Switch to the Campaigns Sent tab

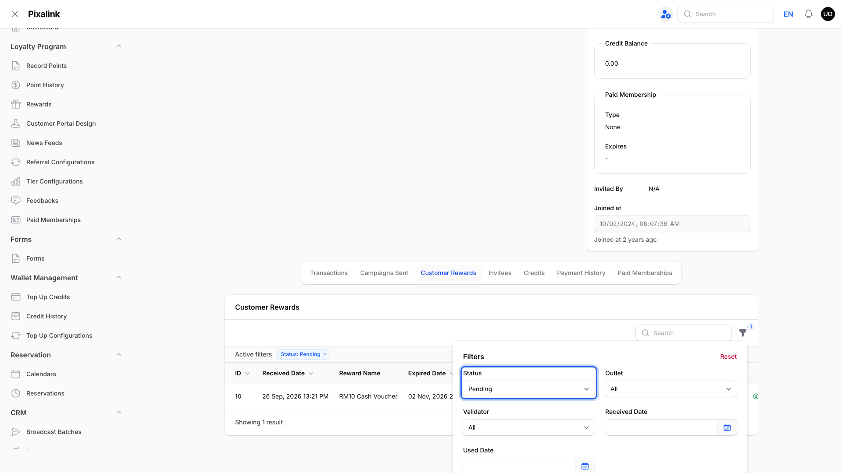coord(384,273)
